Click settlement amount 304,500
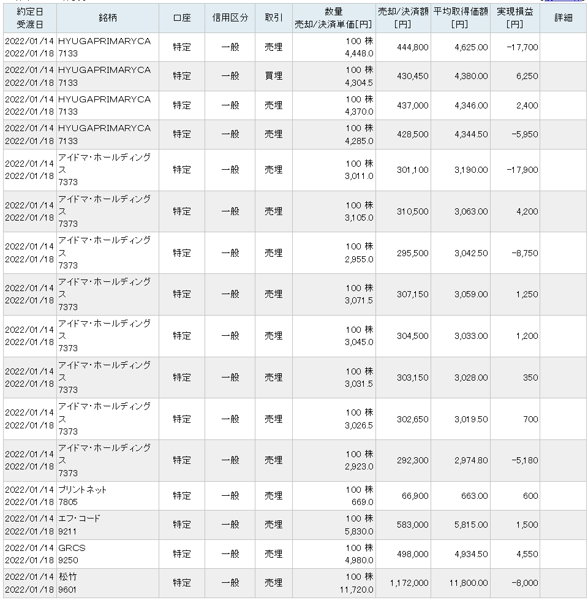 tap(412, 336)
